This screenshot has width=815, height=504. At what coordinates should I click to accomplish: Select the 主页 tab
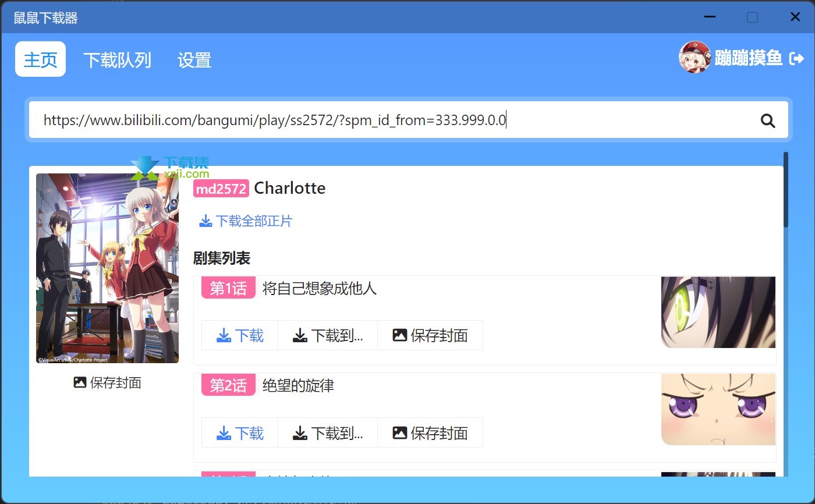(x=40, y=59)
